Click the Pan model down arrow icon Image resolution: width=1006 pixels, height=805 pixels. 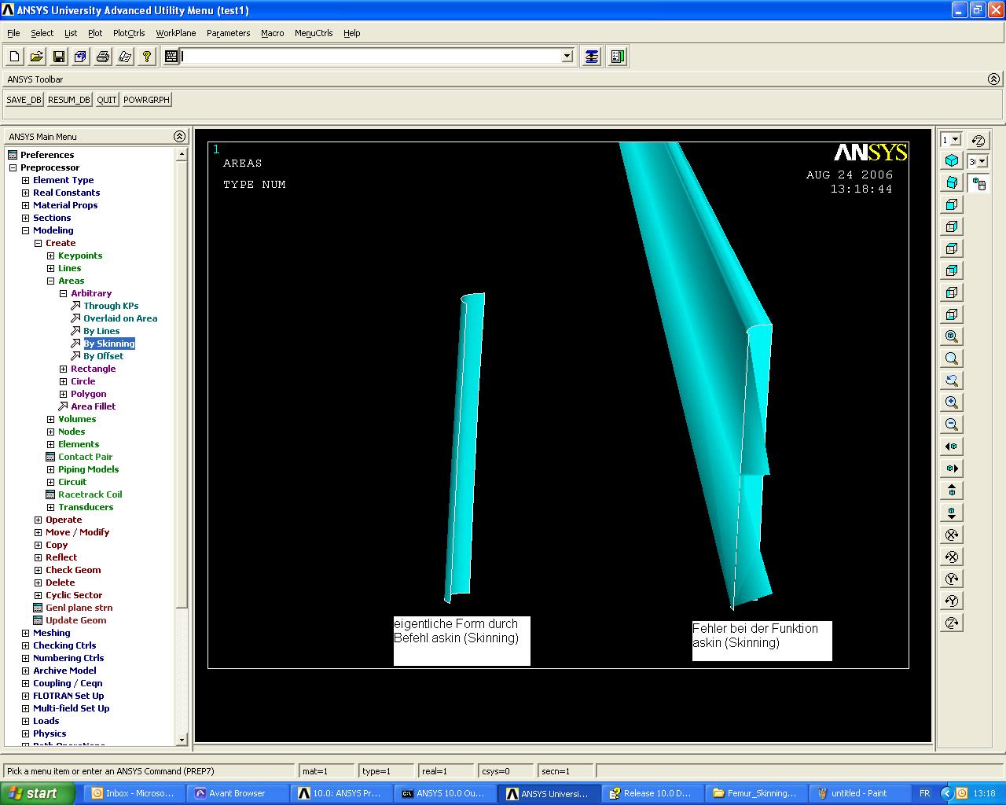pyautogui.click(x=952, y=513)
